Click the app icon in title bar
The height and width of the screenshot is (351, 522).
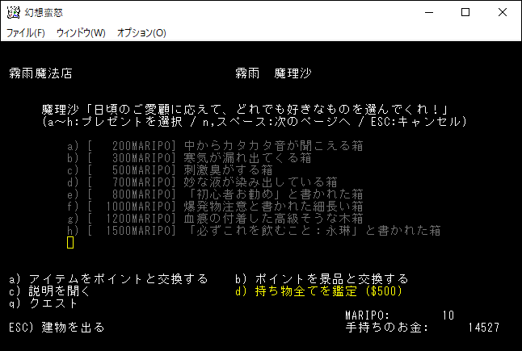(12, 13)
